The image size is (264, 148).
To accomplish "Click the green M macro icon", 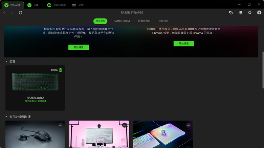I will click(29, 5).
